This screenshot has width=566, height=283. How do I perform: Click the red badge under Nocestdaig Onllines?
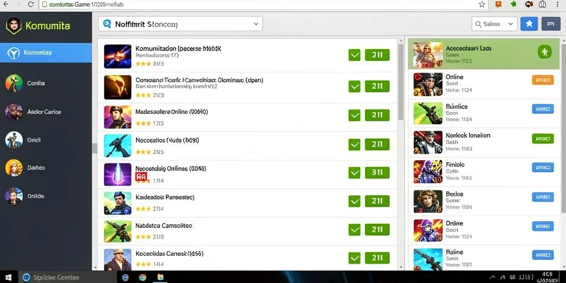point(140,176)
